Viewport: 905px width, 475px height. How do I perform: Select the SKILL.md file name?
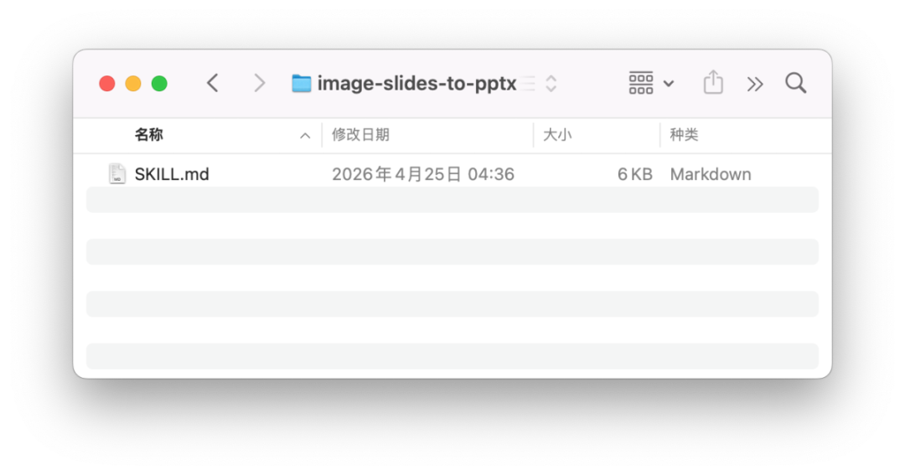172,174
